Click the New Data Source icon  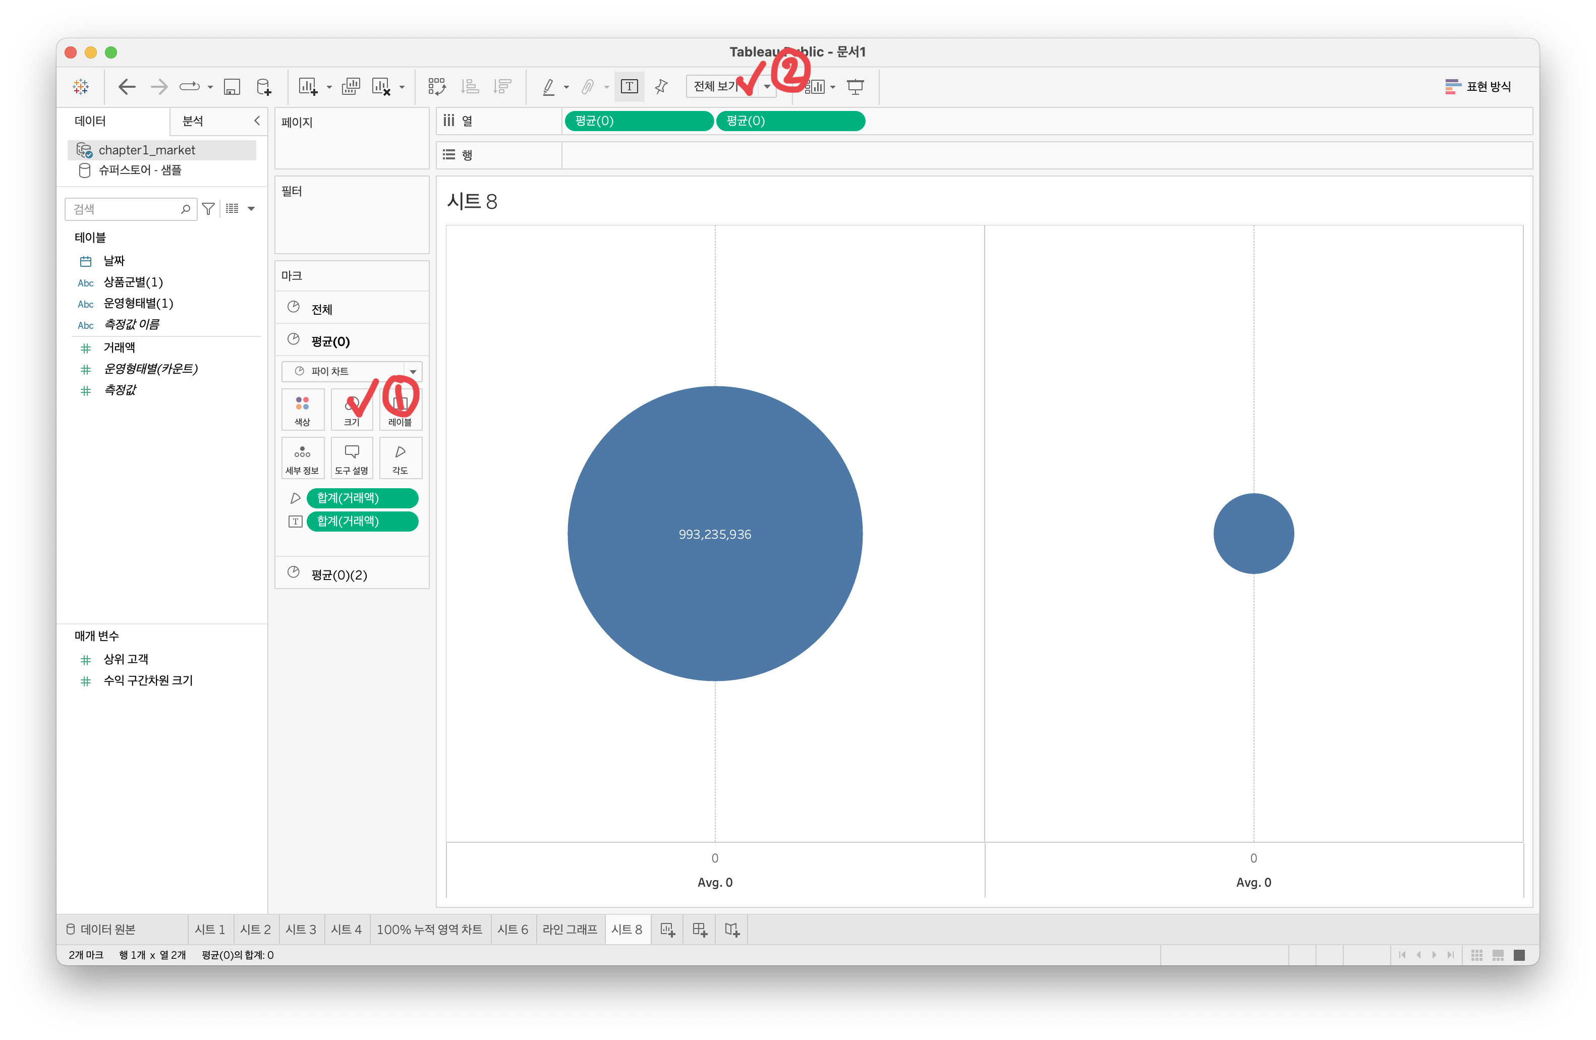263,87
